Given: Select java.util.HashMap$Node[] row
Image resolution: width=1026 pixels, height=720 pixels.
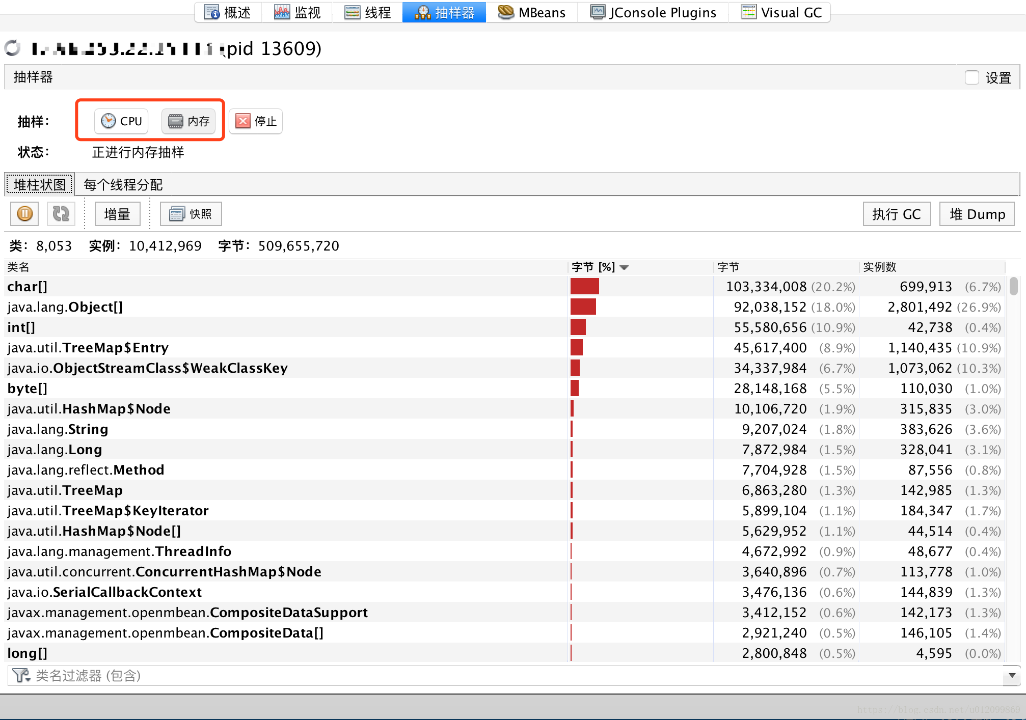Looking at the screenshot, I should point(504,531).
